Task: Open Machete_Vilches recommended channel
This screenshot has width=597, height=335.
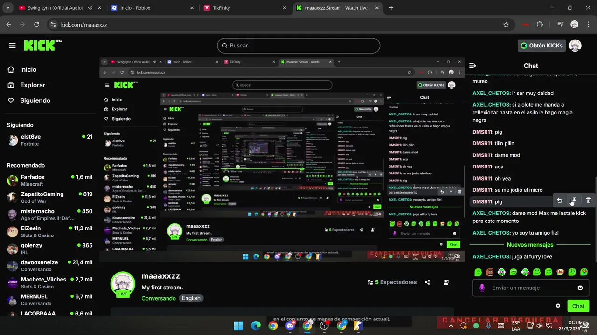Action: 49,283
